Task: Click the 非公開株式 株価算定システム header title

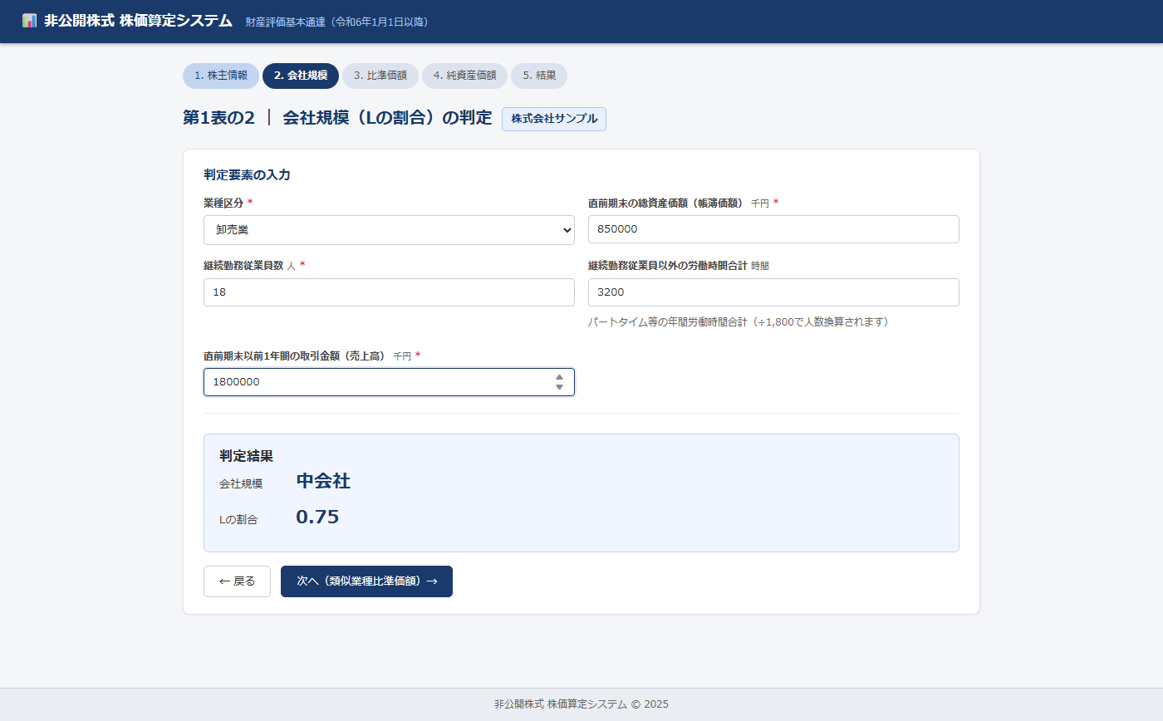Action: point(138,21)
